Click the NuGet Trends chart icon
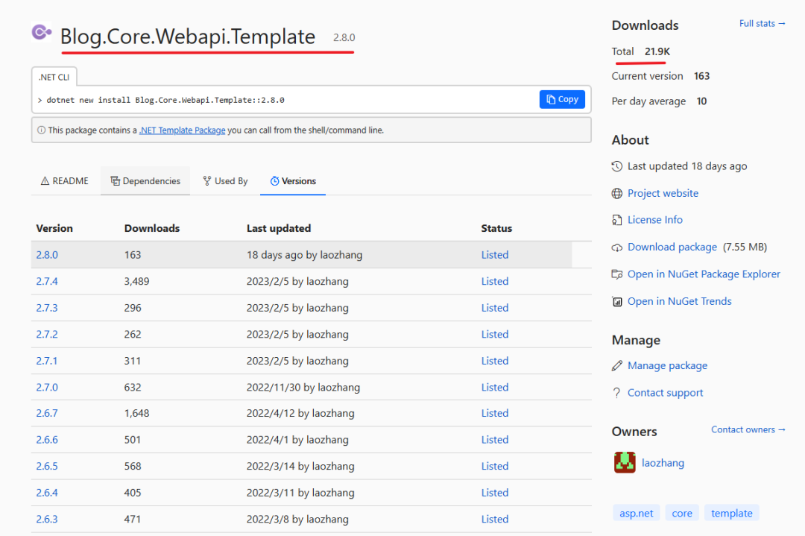Viewport: 805px width, 536px height. pos(617,301)
